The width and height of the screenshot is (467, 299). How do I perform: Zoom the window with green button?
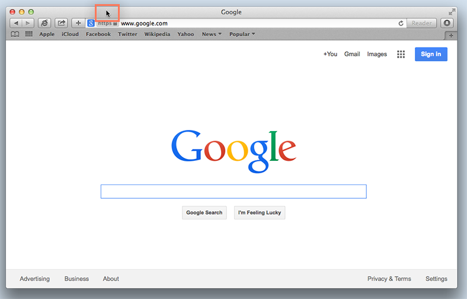pos(31,12)
